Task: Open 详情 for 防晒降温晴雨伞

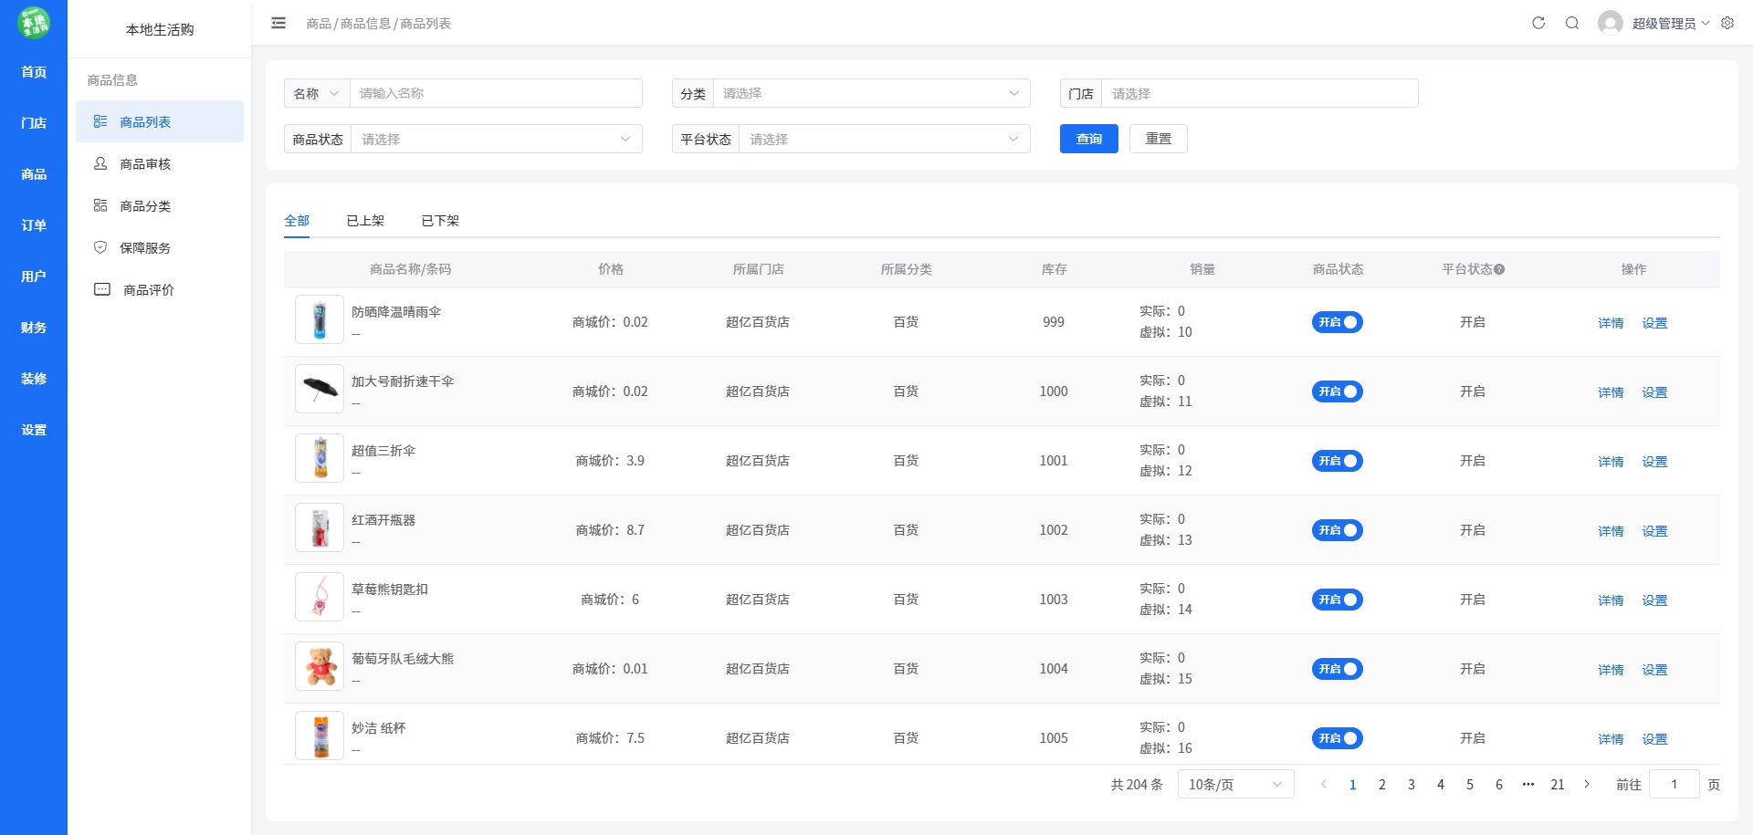Action: point(1611,323)
